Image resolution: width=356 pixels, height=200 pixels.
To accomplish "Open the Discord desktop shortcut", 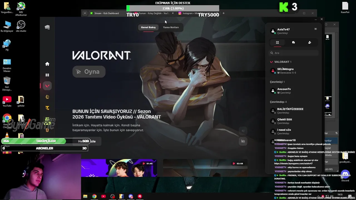I will coord(345,176).
